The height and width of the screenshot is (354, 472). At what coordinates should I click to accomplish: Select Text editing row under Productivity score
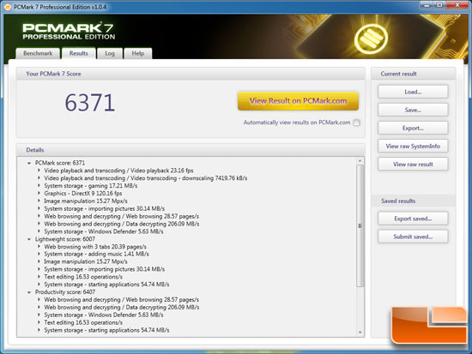pos(83,322)
